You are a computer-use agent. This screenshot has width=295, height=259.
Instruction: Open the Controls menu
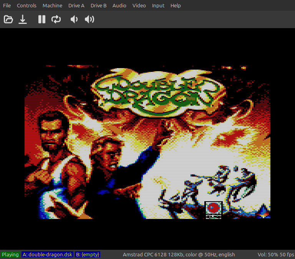tap(27, 6)
